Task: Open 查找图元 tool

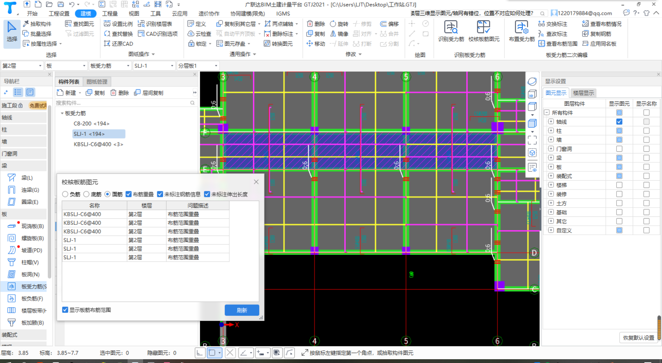Action: [80, 24]
